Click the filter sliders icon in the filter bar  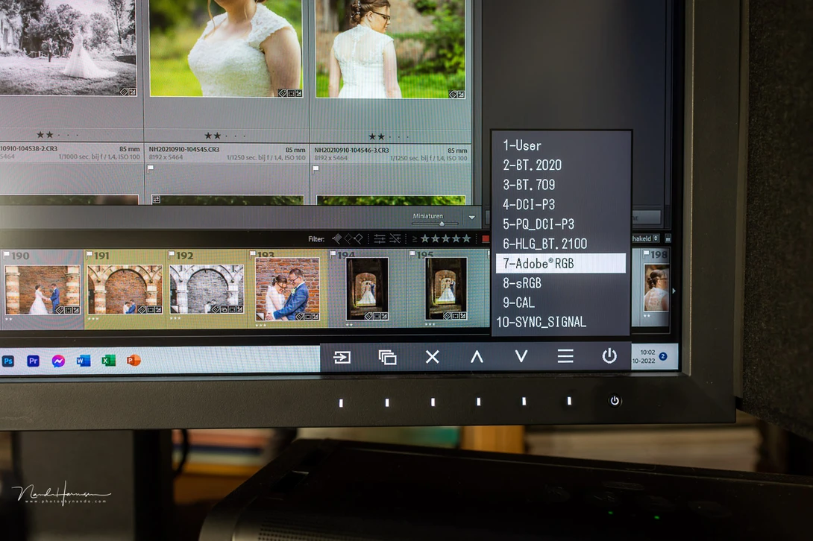coord(380,238)
